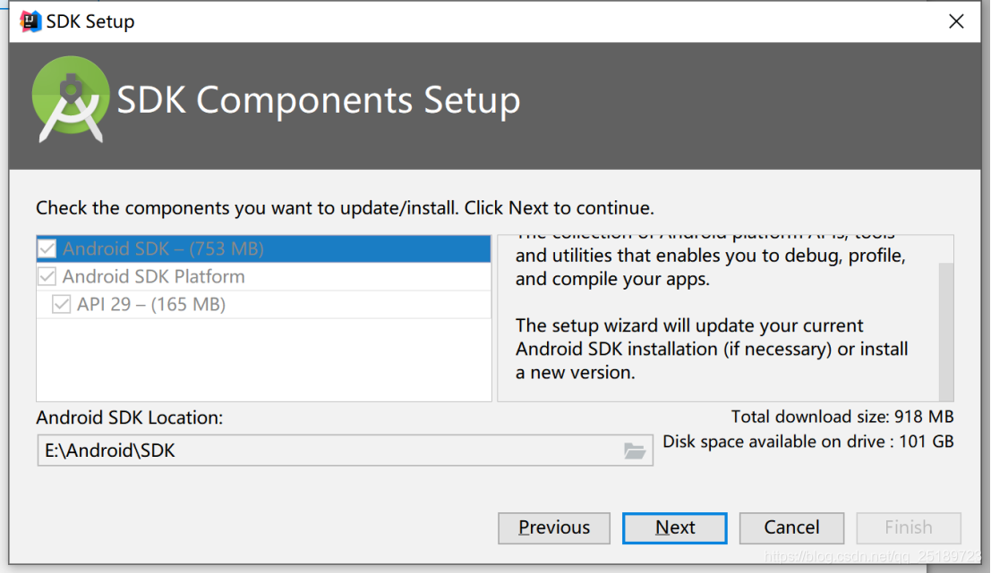This screenshot has height=573, width=991.
Task: Click the IntelliJ icon in the title bar
Action: (30, 21)
